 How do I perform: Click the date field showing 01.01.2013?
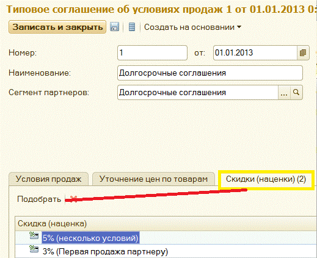pyautogui.click(x=255, y=53)
